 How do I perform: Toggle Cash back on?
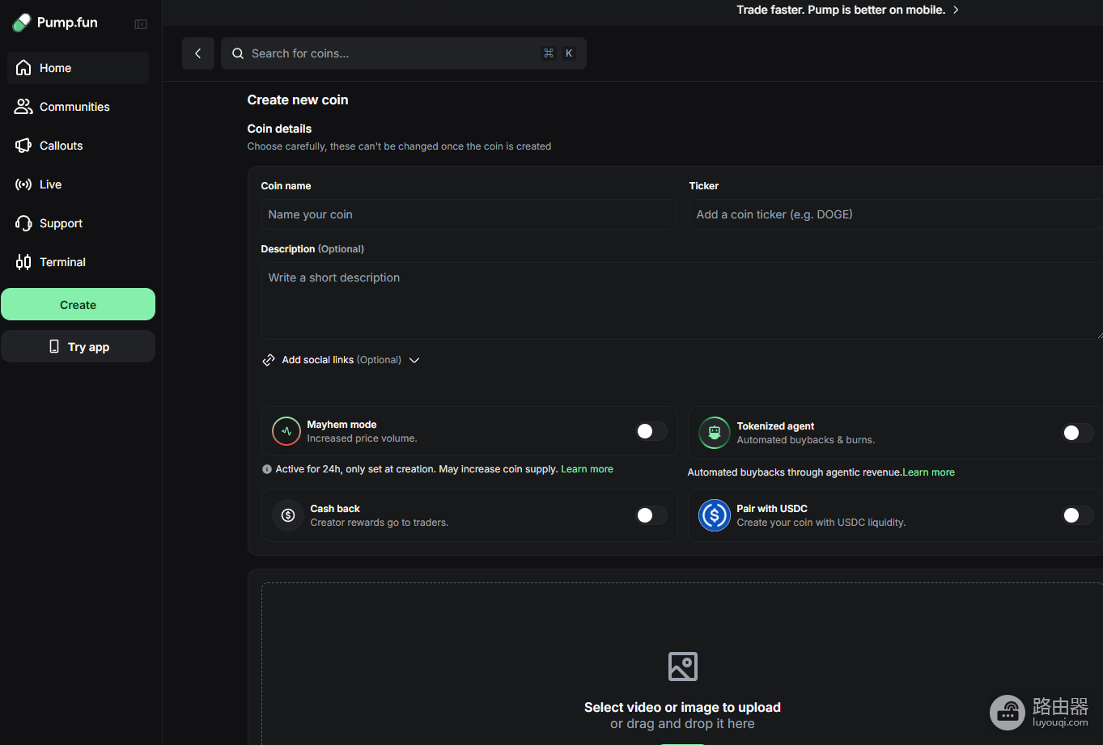point(651,515)
